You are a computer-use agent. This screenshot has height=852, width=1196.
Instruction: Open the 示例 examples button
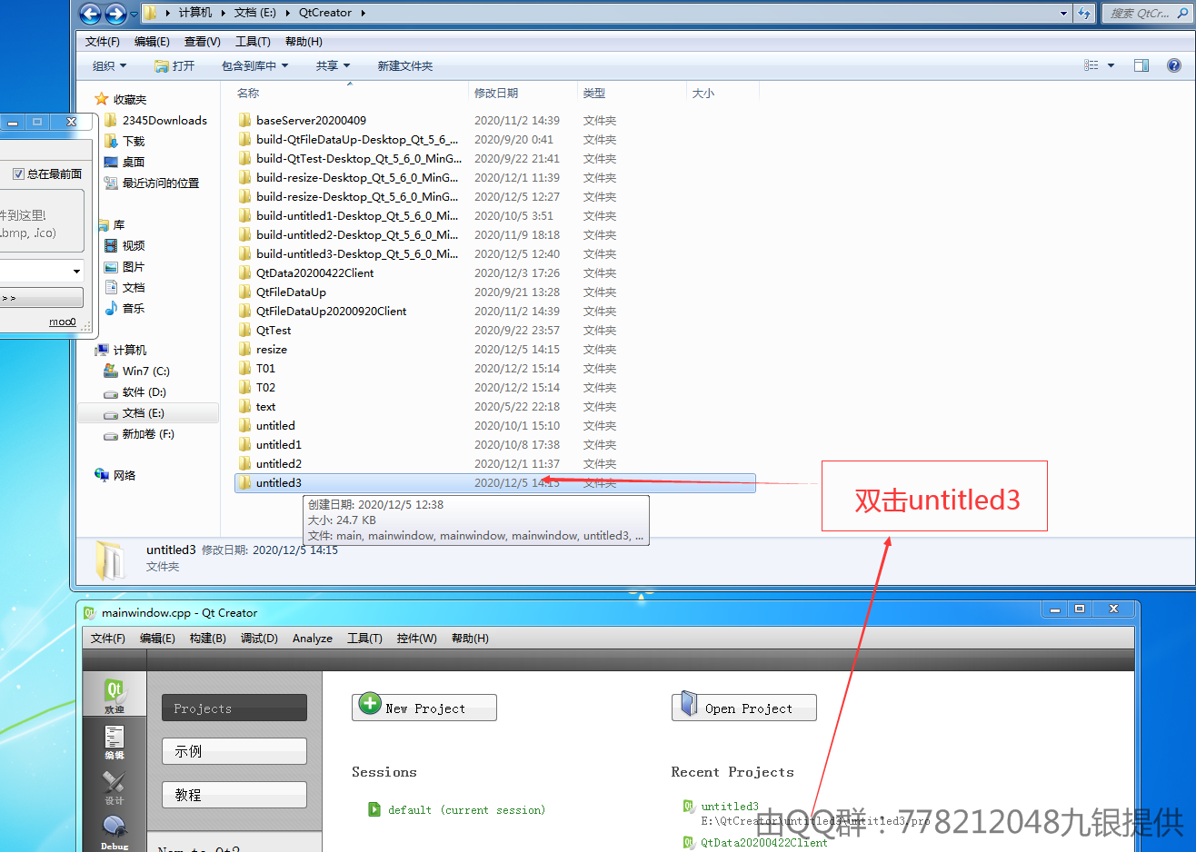(x=234, y=751)
